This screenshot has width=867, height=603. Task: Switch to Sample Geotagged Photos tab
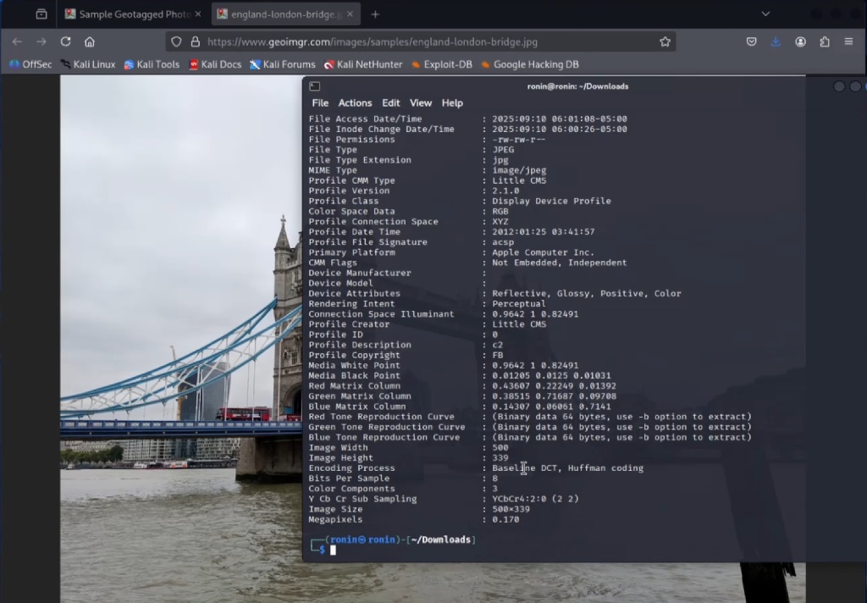point(132,14)
